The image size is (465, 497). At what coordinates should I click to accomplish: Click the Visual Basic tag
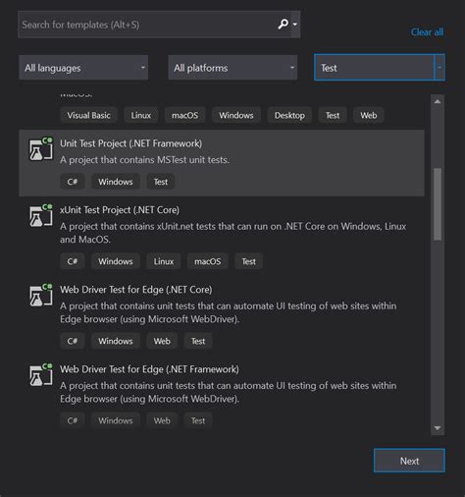point(88,115)
